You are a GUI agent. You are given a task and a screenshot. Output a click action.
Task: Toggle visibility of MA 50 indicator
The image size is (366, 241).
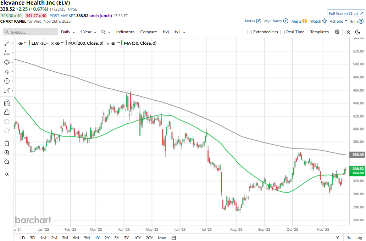pos(113,43)
